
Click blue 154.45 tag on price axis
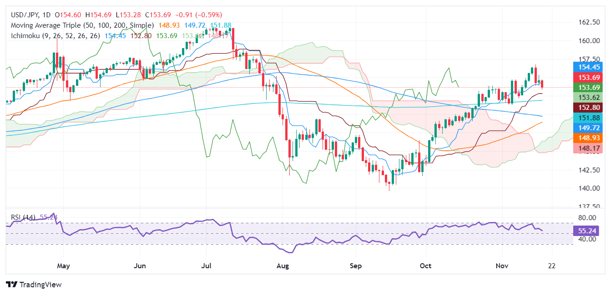[590, 67]
